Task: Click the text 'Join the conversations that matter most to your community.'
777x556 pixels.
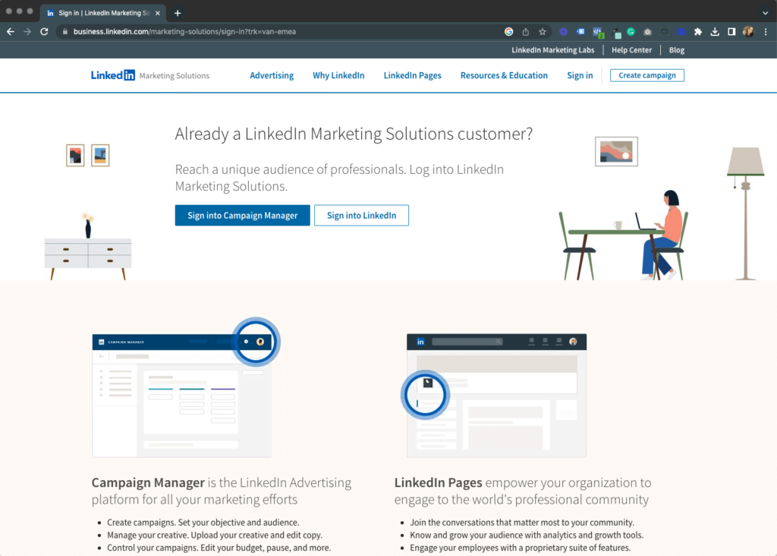Action: (522, 523)
